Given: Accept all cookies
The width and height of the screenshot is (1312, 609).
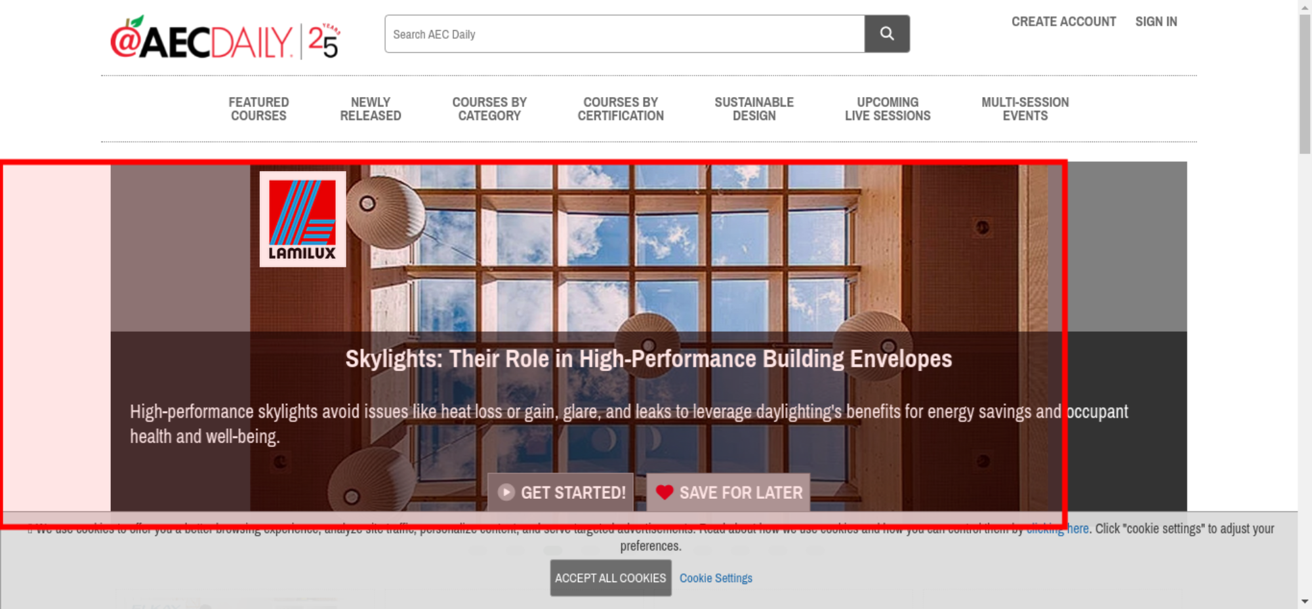Looking at the screenshot, I should pos(611,578).
